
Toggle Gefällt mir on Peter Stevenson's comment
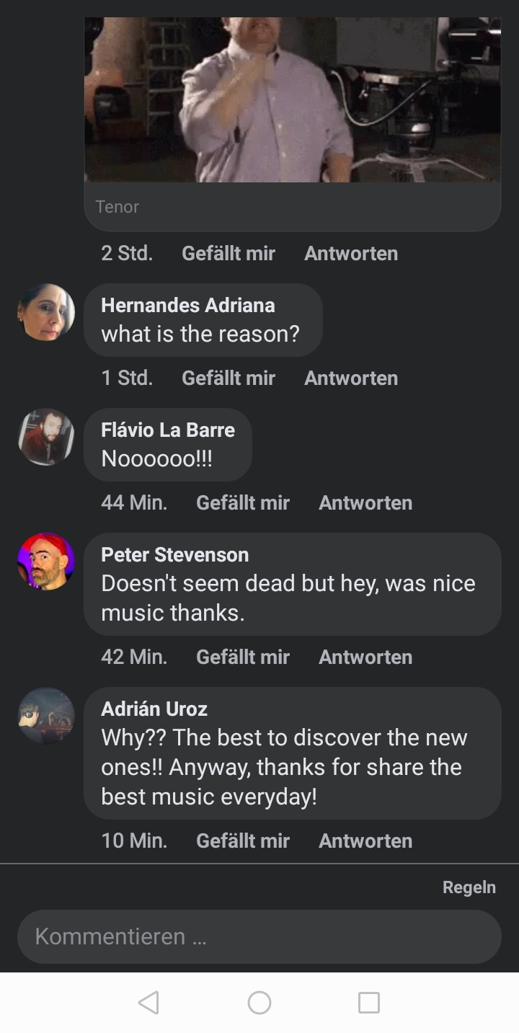[x=243, y=657]
